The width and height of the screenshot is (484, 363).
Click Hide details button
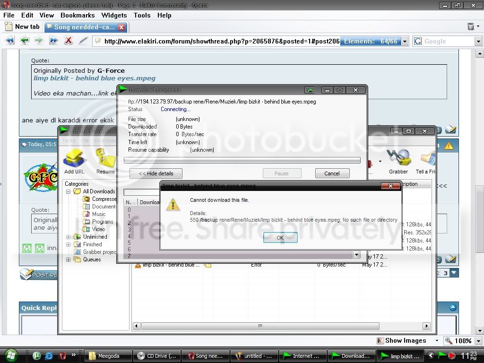(156, 173)
